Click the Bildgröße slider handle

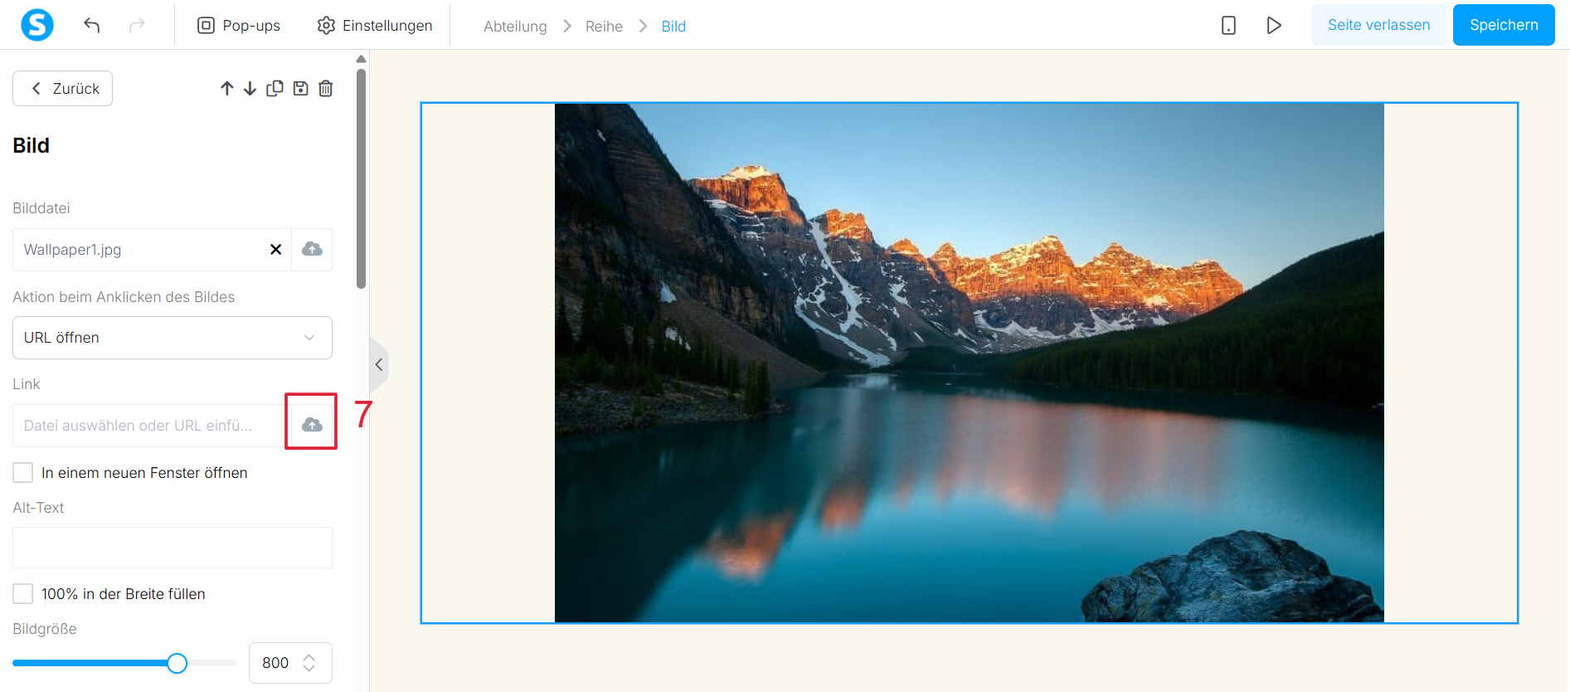coord(177,663)
